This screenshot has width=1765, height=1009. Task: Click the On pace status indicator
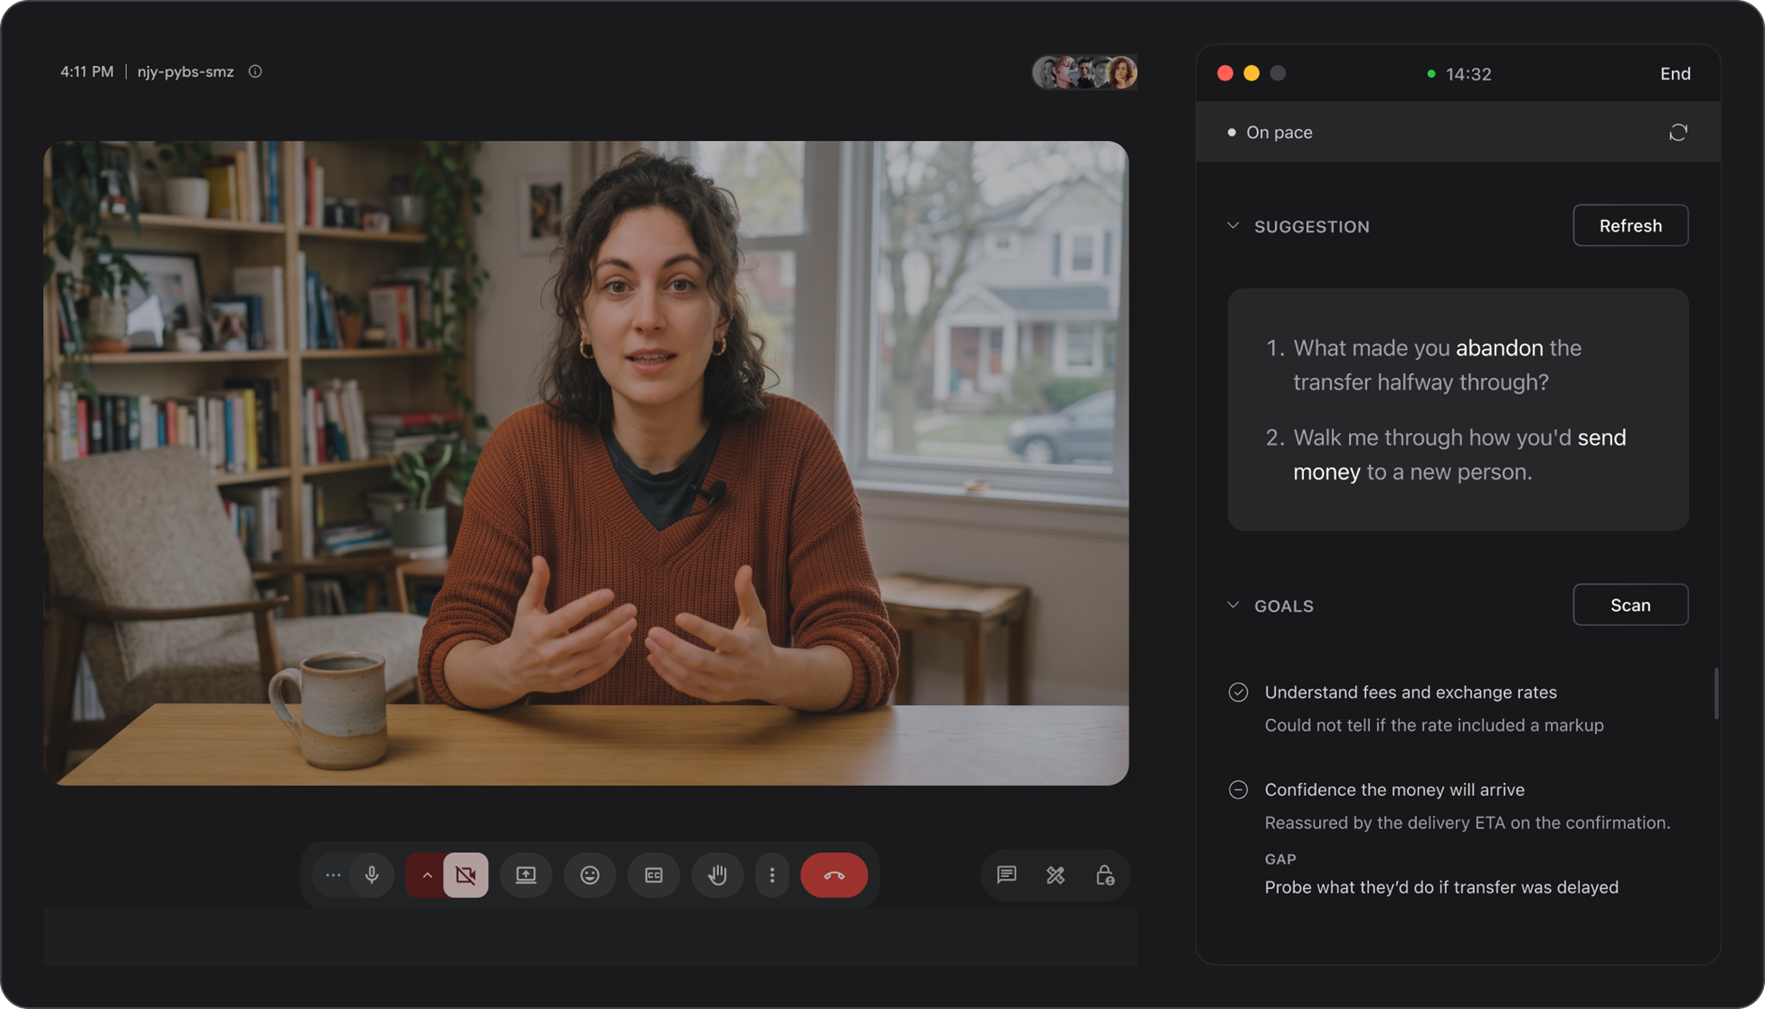tap(1270, 133)
